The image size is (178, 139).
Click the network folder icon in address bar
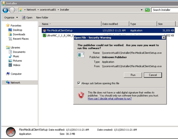tap(21, 10)
